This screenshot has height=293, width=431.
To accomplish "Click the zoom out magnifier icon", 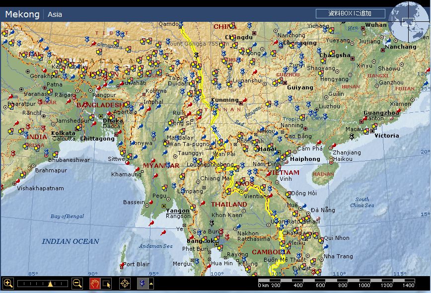I will 77,284.
